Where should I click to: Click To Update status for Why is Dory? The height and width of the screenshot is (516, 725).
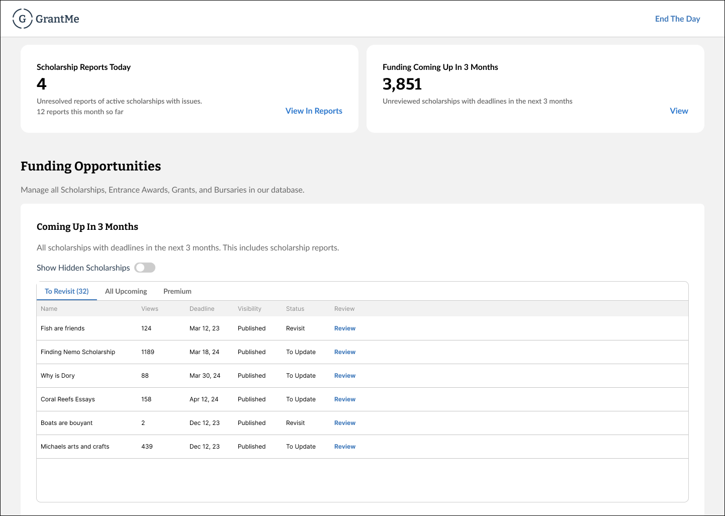pyautogui.click(x=301, y=376)
